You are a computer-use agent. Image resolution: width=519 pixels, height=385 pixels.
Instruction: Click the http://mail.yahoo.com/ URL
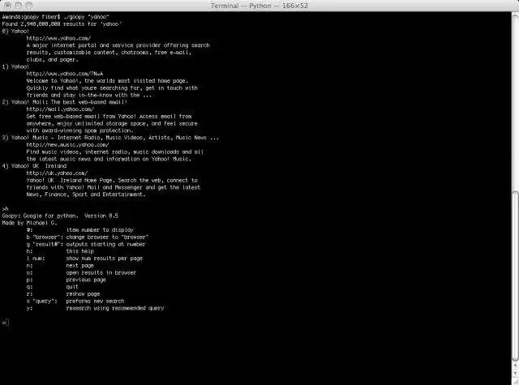tap(60, 109)
